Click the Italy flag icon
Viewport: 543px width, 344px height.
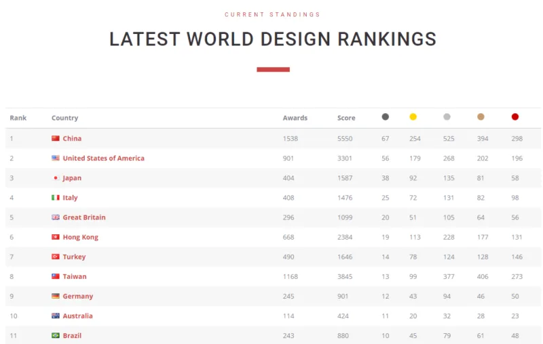pyautogui.click(x=56, y=198)
